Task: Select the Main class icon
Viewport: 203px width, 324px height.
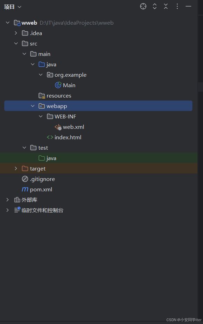Action: click(x=58, y=85)
